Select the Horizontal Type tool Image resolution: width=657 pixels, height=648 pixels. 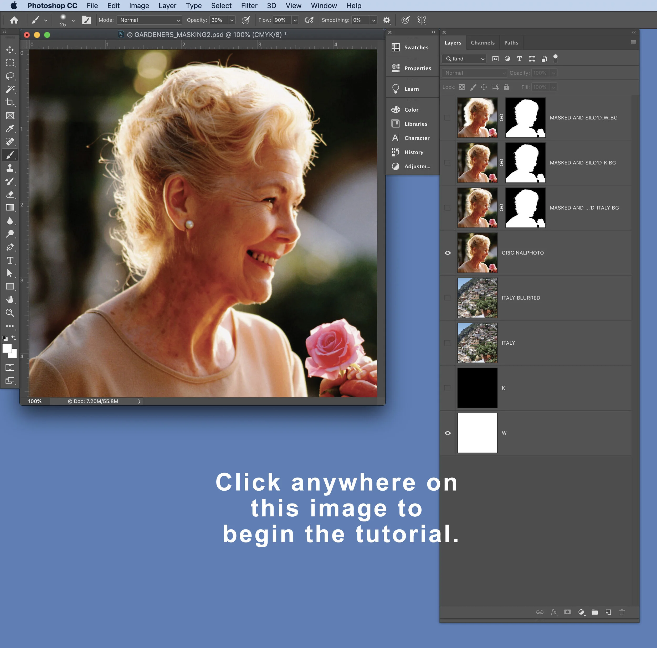[x=10, y=260]
